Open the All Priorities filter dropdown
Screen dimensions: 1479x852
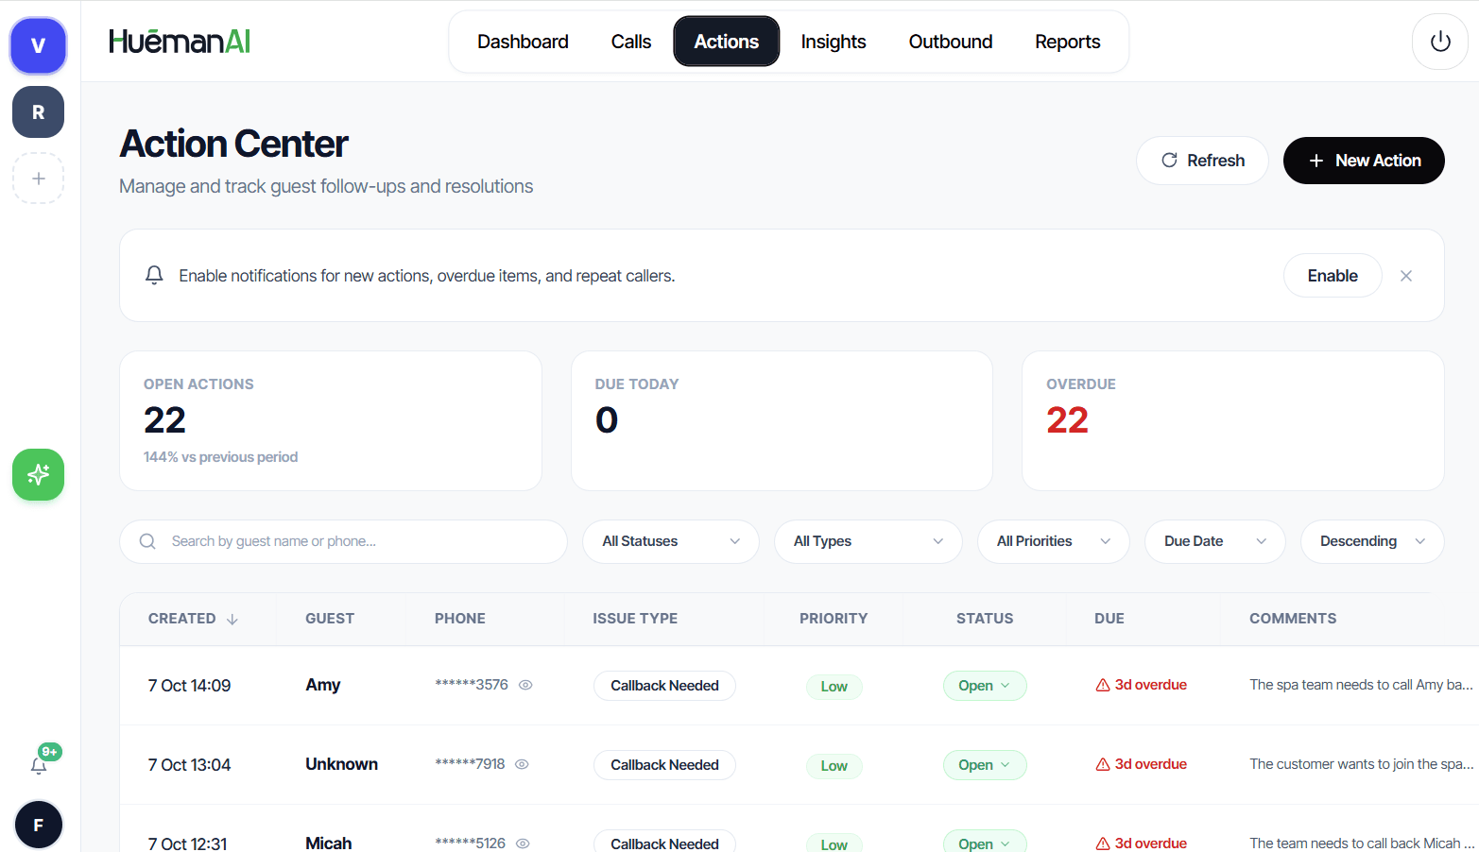tap(1054, 541)
